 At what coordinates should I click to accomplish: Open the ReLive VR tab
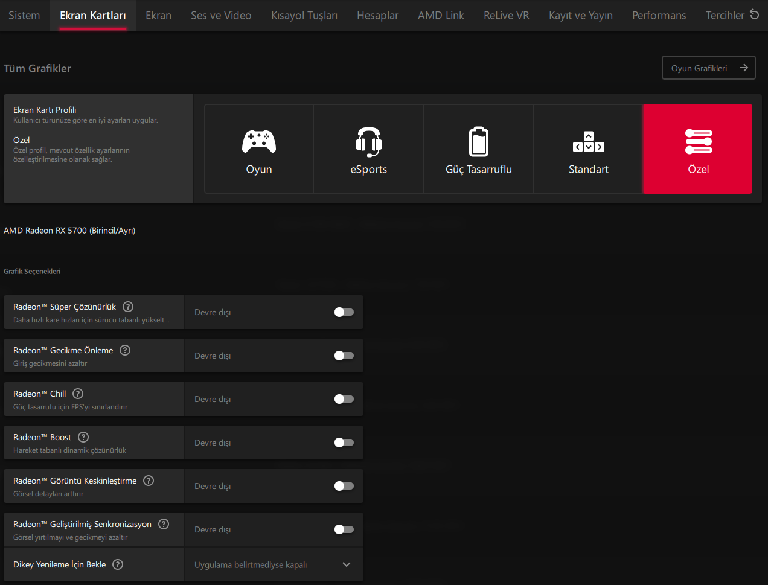coord(507,15)
